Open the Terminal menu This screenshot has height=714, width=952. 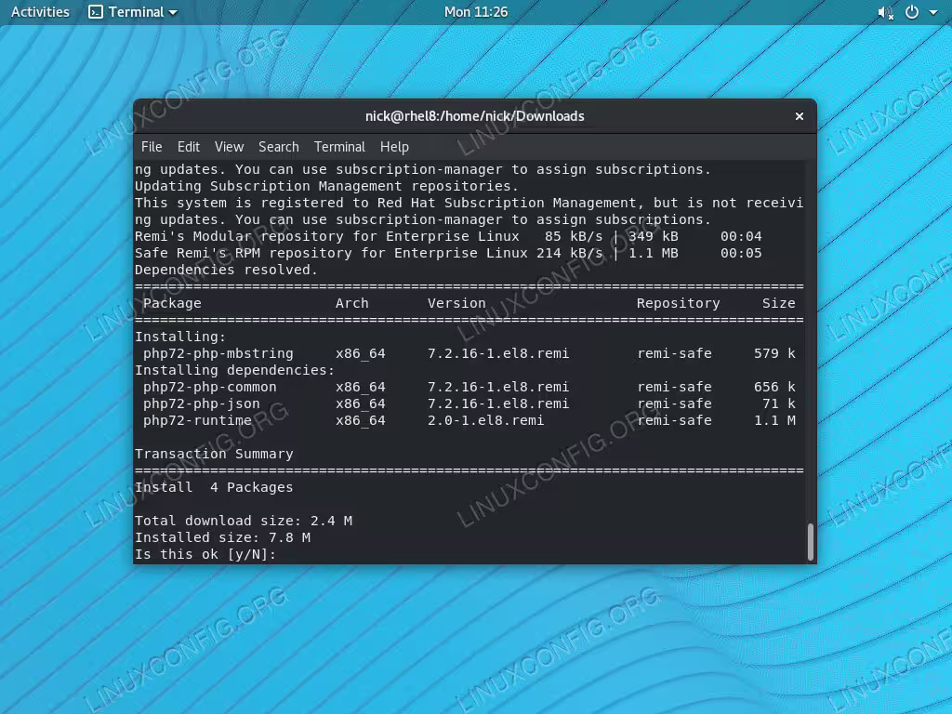339,147
